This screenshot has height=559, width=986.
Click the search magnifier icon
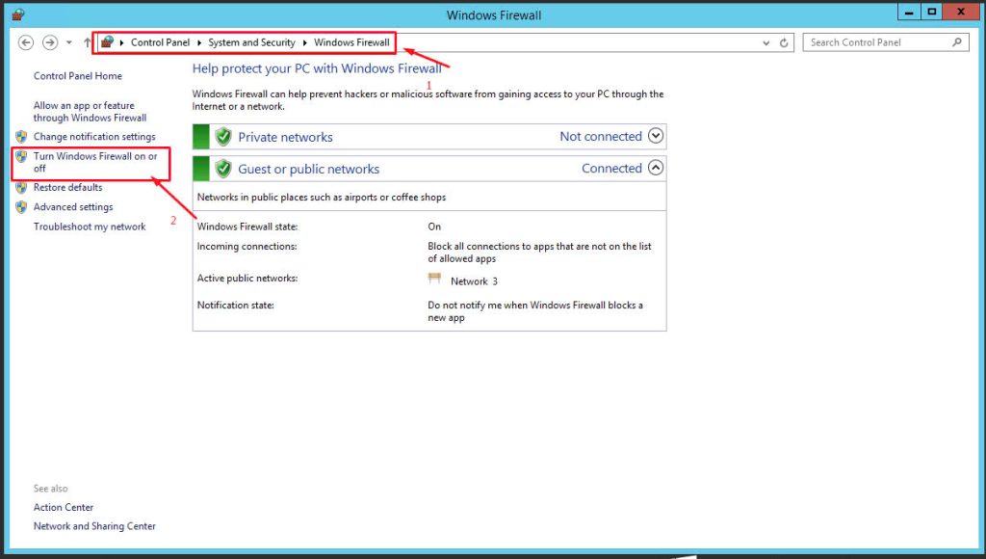point(956,42)
